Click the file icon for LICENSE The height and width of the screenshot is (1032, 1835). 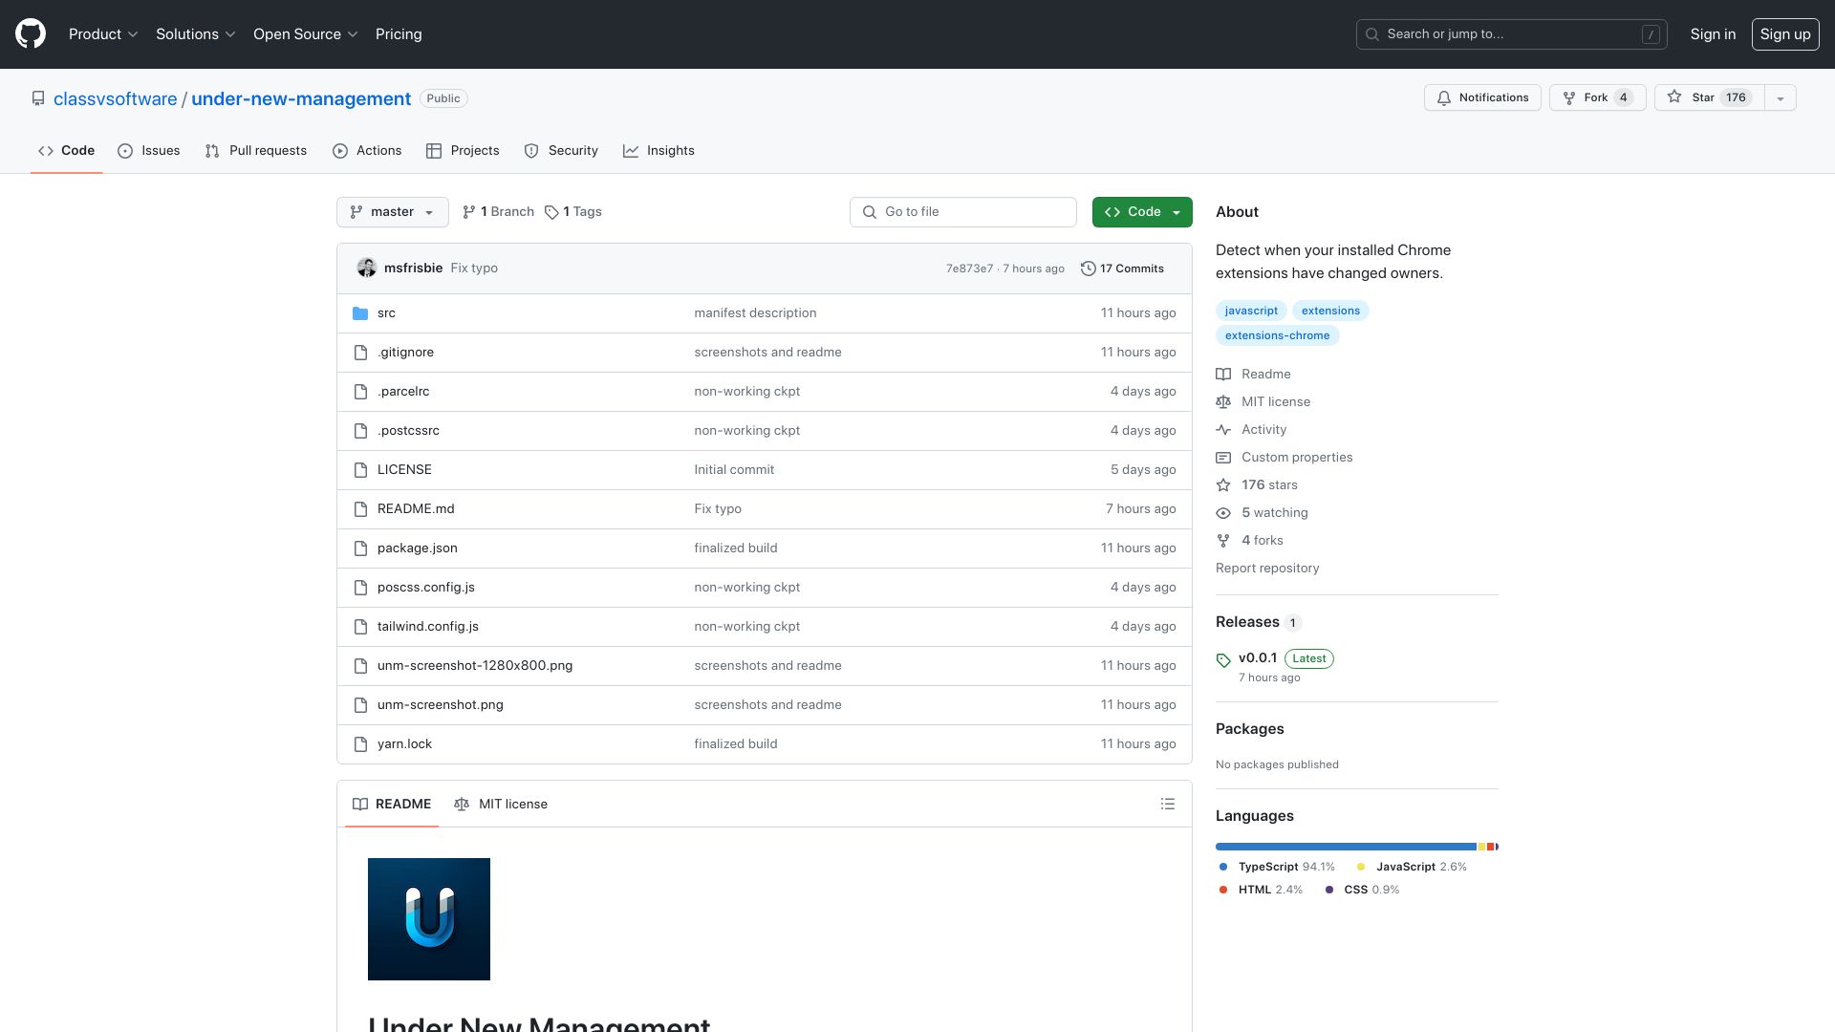click(x=360, y=470)
